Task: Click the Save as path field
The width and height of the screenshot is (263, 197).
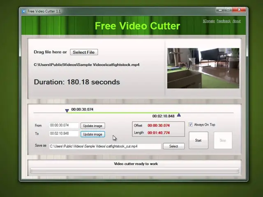Action: point(105,146)
